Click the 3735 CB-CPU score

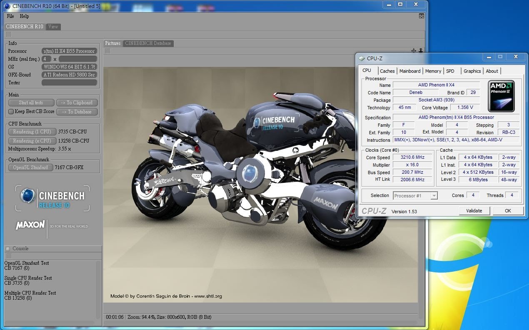[72, 132]
